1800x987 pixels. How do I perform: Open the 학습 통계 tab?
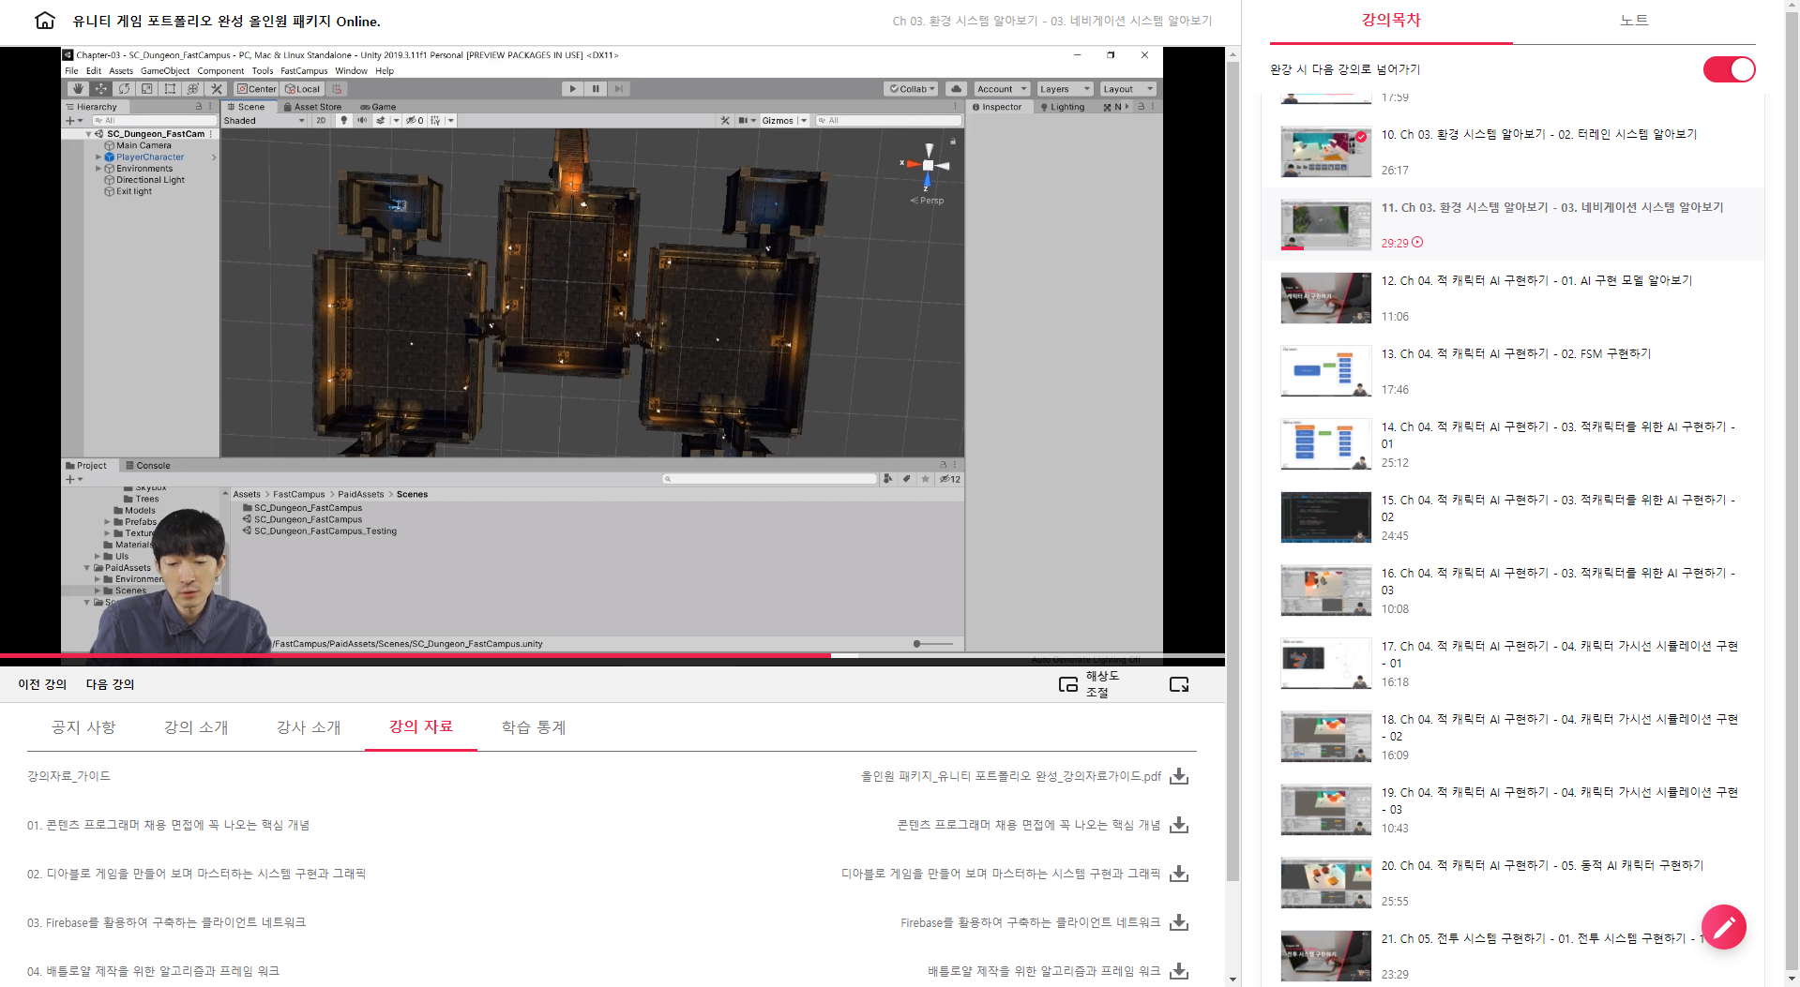tap(534, 727)
